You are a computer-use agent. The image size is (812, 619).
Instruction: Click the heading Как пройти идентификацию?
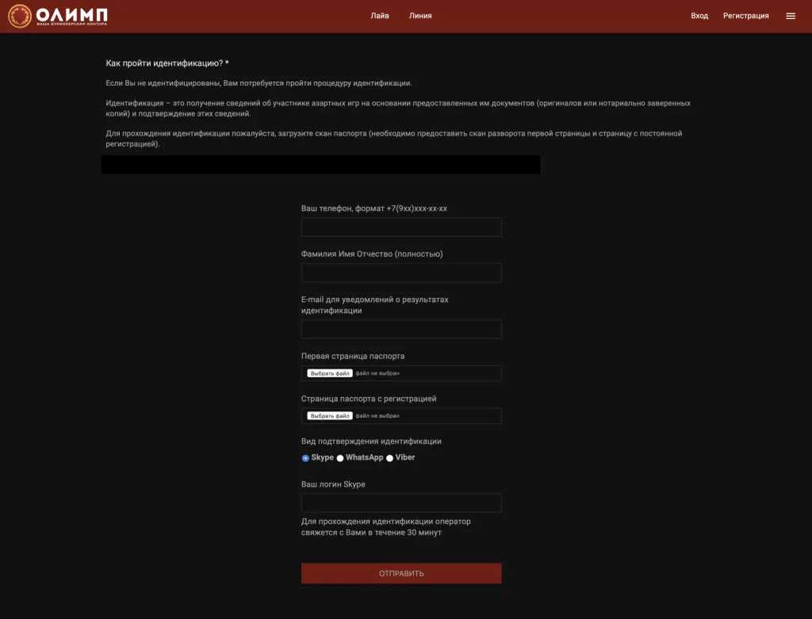click(x=167, y=63)
